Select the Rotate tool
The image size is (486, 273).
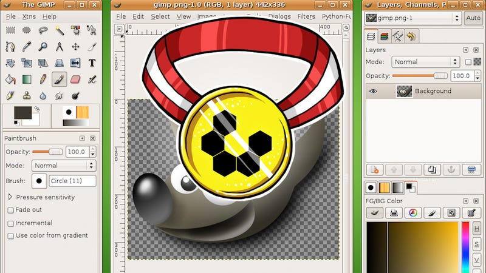[x=10, y=63]
